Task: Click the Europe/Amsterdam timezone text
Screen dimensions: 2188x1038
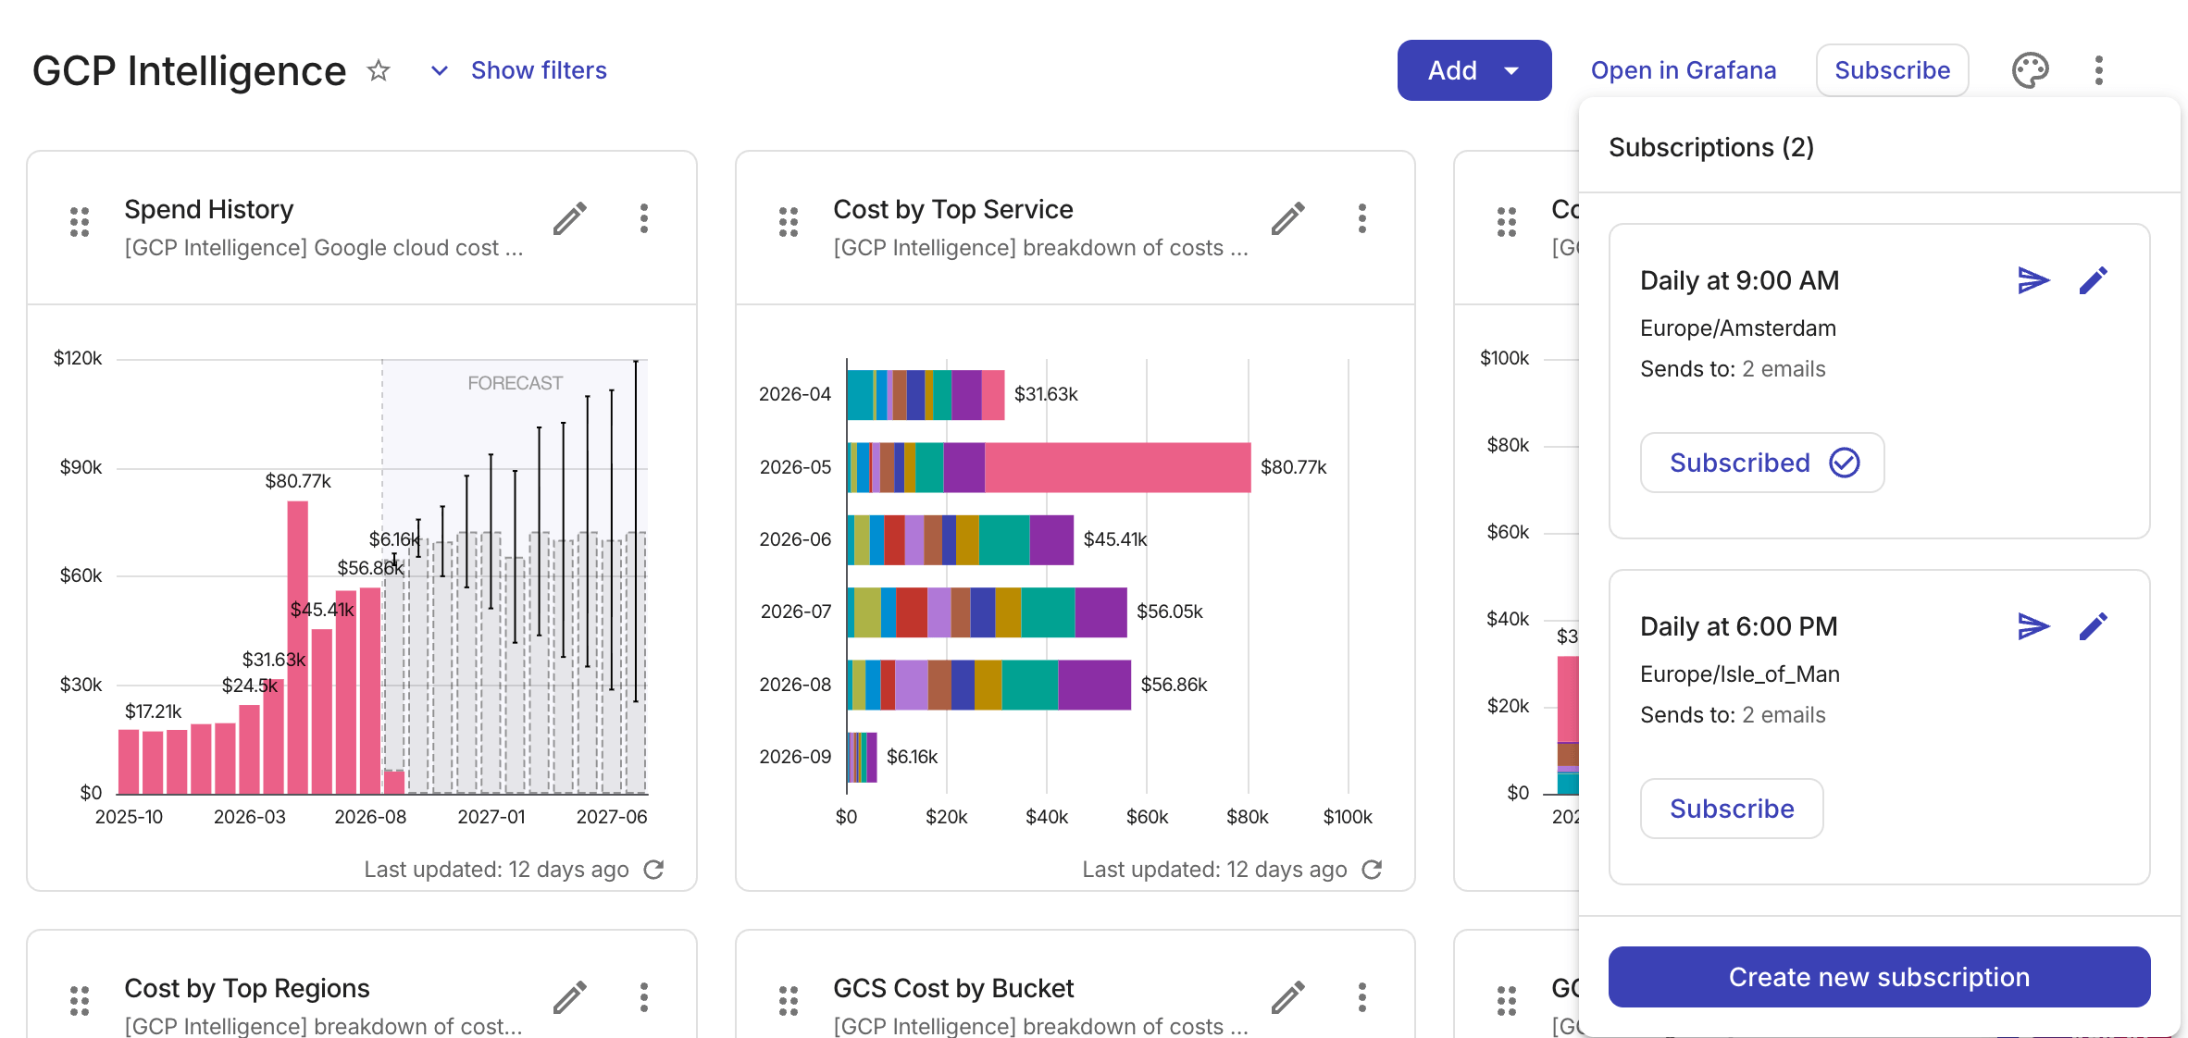Action: coord(1738,328)
